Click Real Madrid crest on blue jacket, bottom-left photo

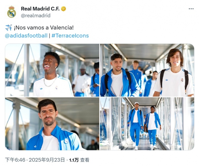66,141
